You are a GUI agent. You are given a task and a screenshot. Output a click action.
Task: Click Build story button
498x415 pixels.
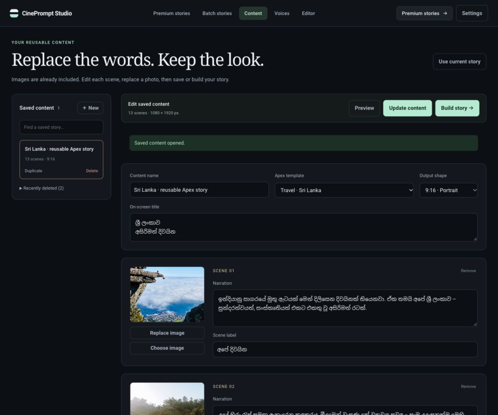tap(457, 108)
